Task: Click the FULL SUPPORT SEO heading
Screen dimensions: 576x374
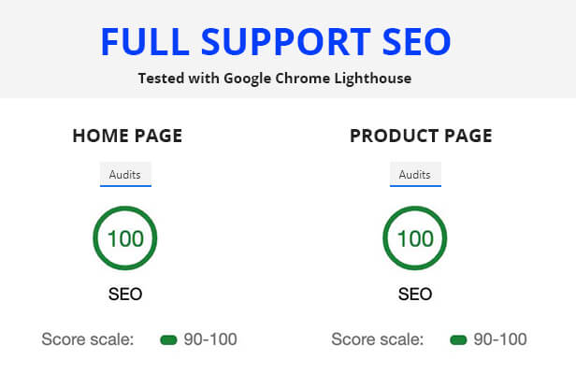Action: (276, 42)
